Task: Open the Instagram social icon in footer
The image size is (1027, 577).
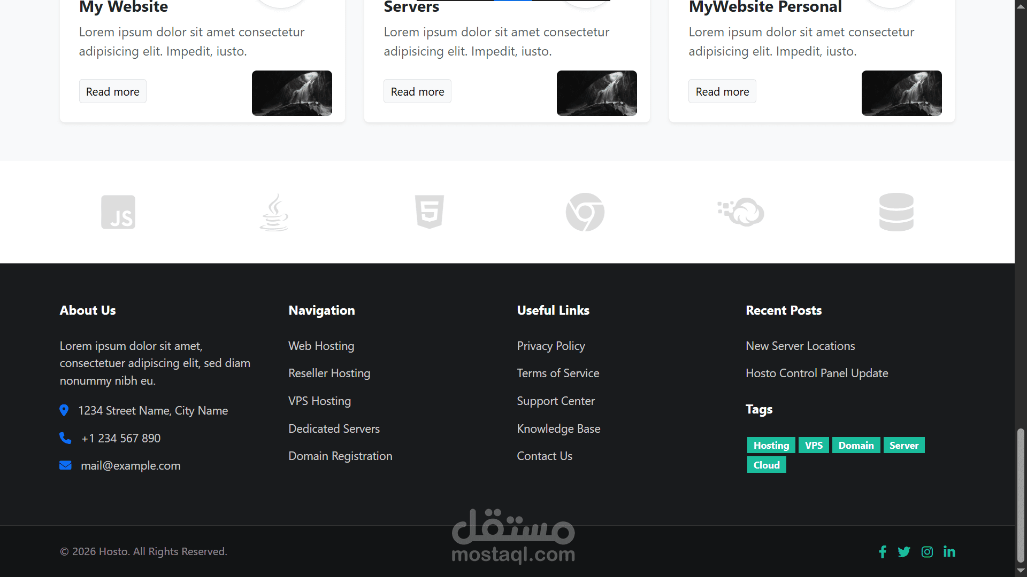Action: 927,552
